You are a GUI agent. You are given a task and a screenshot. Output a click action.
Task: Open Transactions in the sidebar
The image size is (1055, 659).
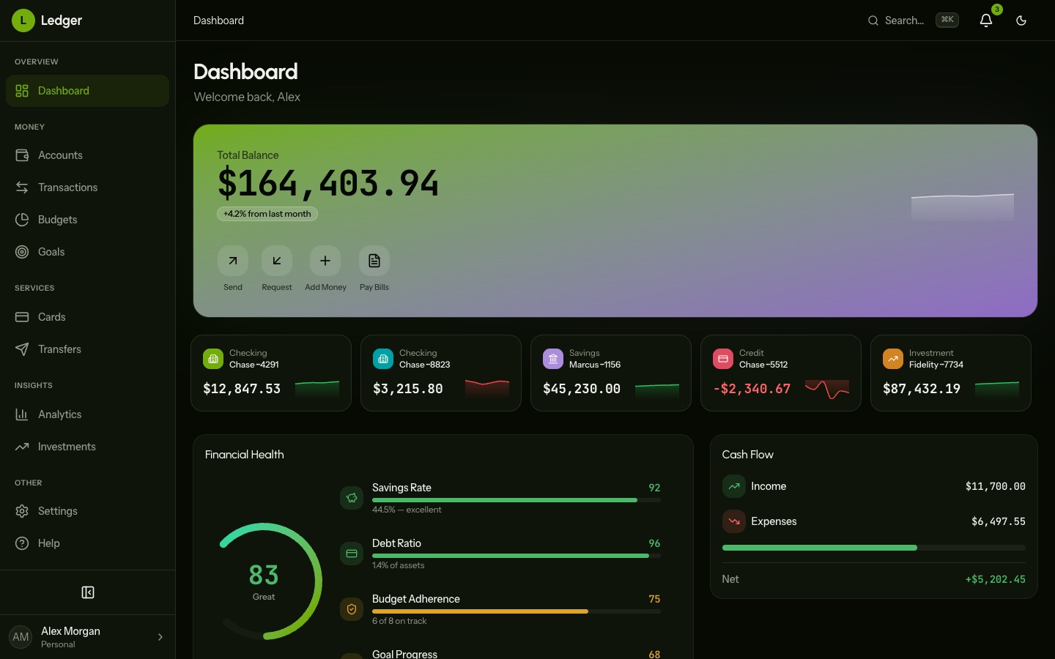(x=88, y=187)
